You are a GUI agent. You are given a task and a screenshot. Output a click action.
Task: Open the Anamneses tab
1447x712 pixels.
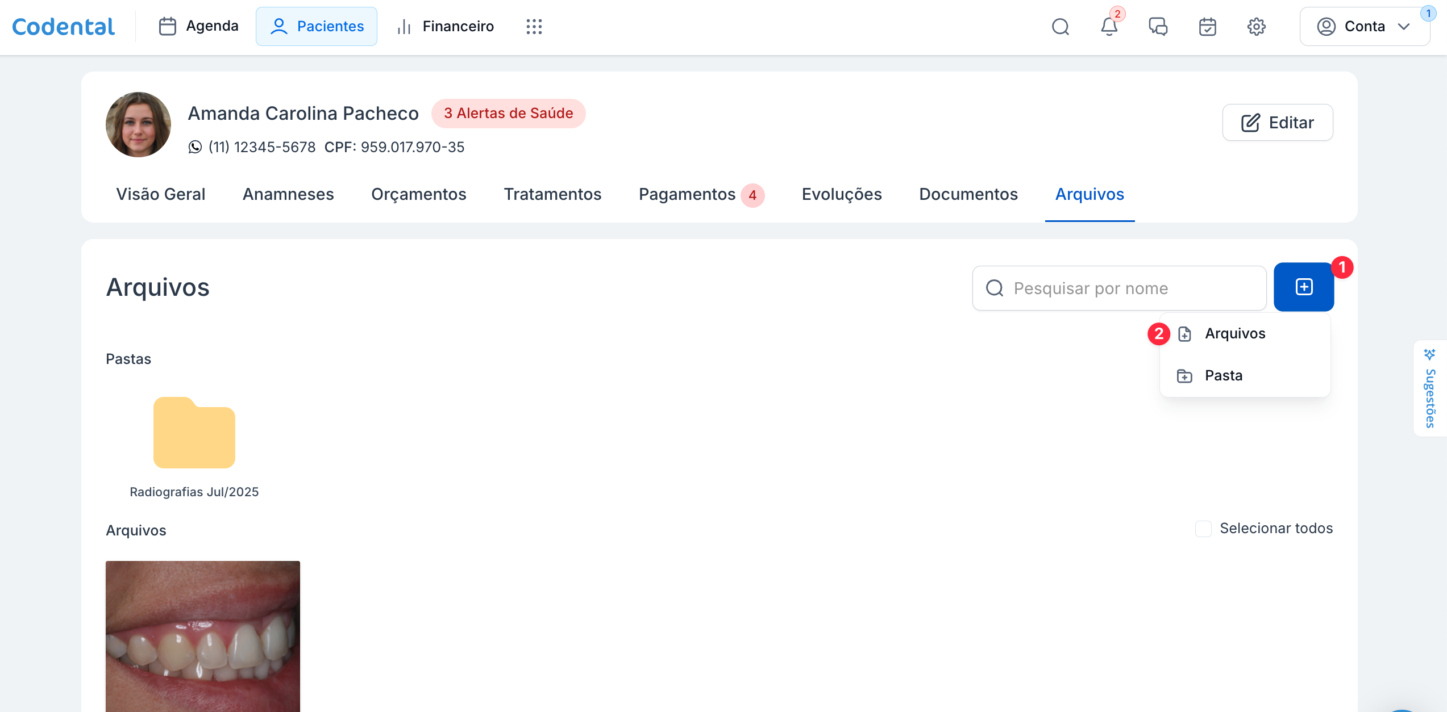288,195
